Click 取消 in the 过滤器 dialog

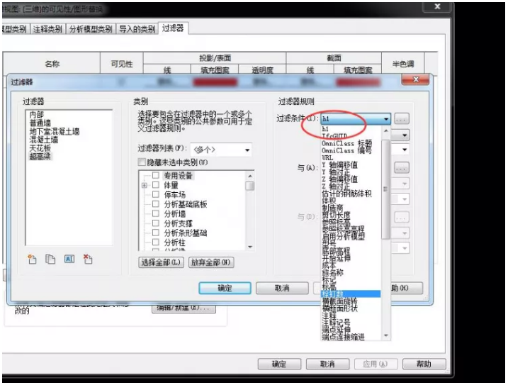point(282,288)
